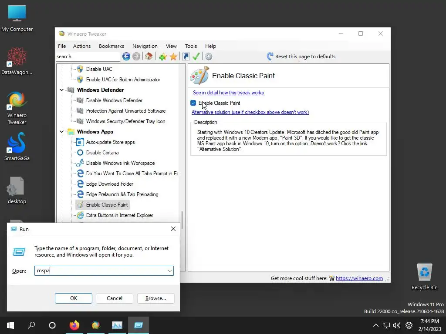
Task: Click the Windows Ink Workspace pen icon
Action: [80, 163]
